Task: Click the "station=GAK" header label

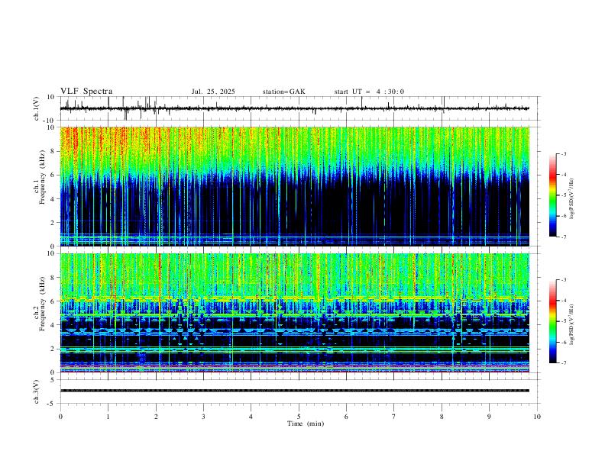Action: pyautogui.click(x=283, y=92)
